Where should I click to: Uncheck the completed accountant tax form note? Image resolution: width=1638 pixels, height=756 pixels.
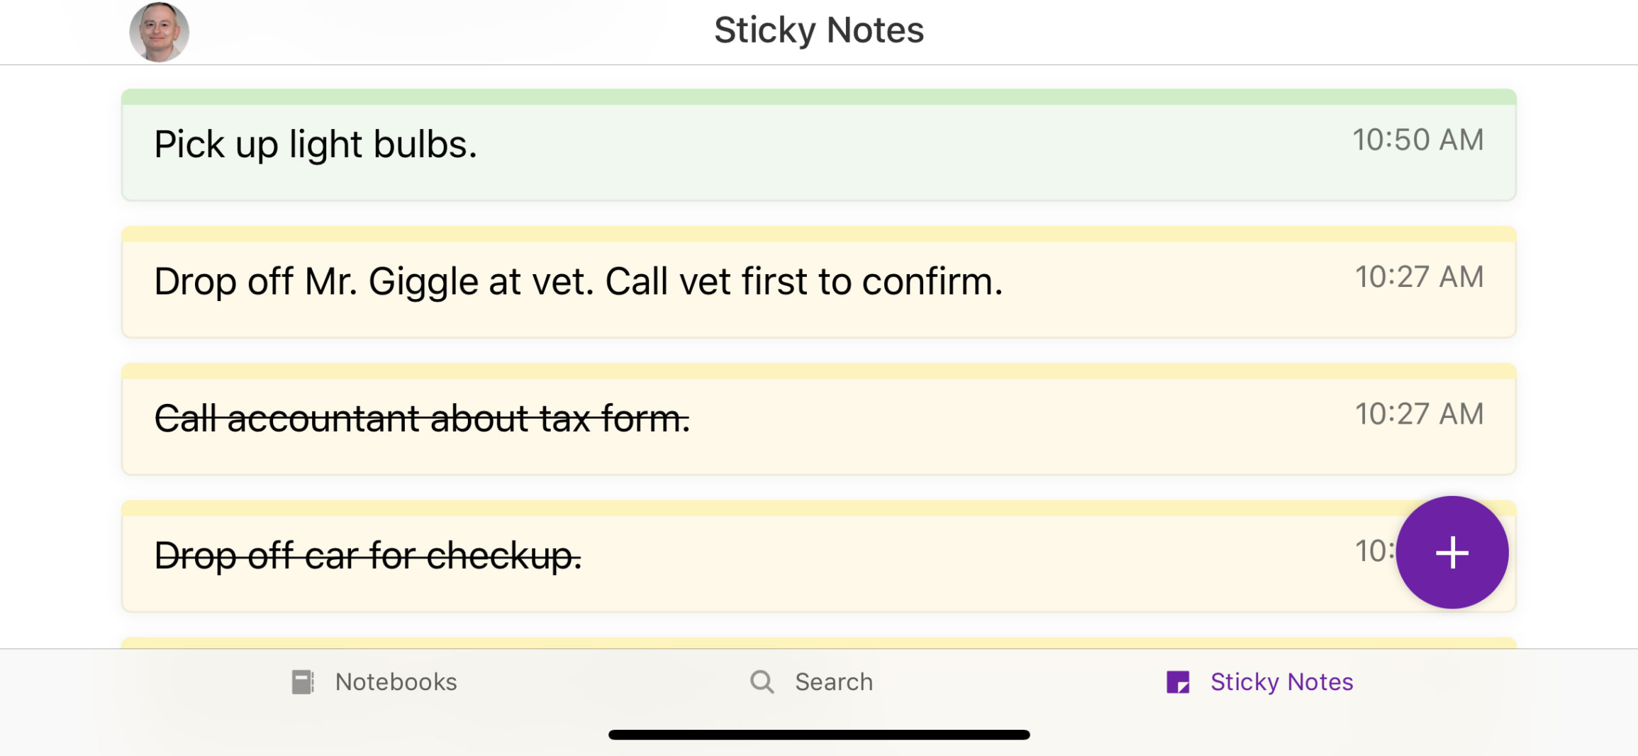click(421, 419)
